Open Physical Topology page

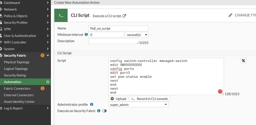[17, 62]
